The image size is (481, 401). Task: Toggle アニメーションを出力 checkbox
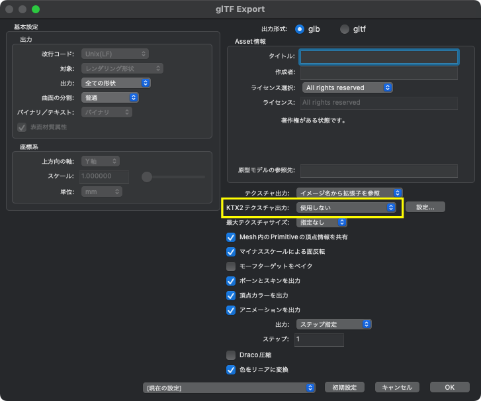tap(231, 310)
